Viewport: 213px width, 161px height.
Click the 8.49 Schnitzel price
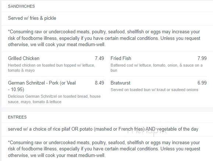click(x=99, y=83)
